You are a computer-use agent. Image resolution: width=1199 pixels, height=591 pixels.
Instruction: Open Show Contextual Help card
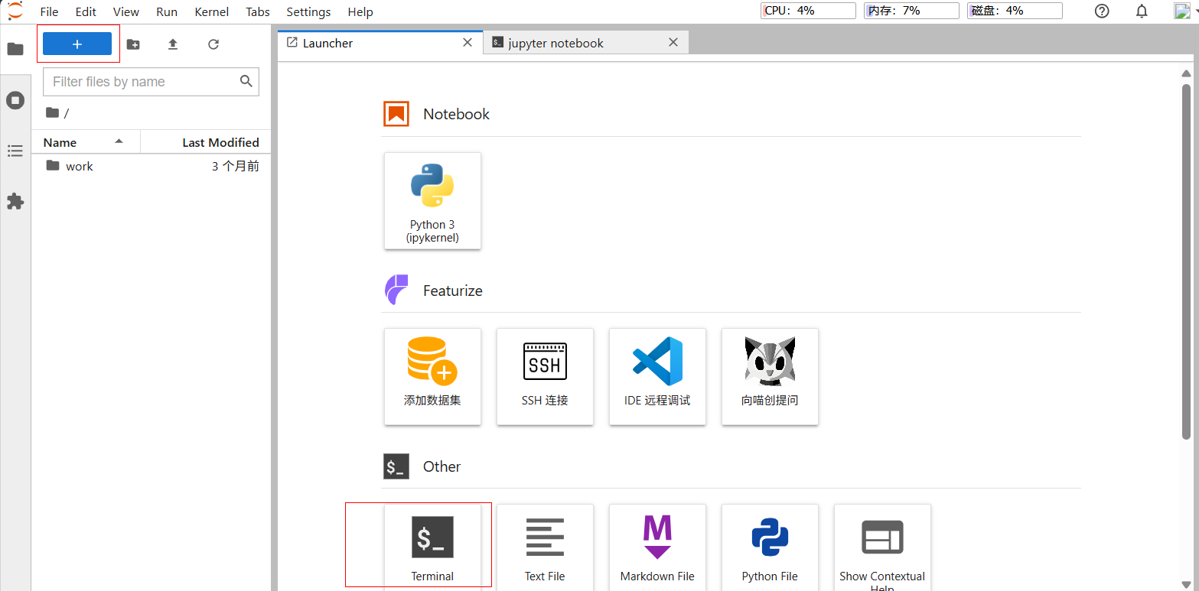tap(882, 546)
